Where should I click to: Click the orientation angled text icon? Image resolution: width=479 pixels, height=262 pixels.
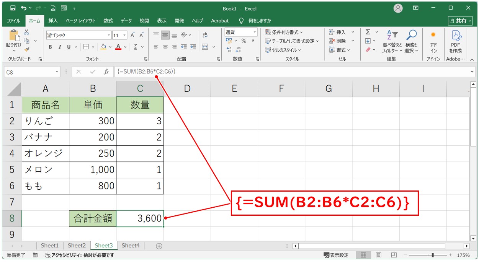184,35
